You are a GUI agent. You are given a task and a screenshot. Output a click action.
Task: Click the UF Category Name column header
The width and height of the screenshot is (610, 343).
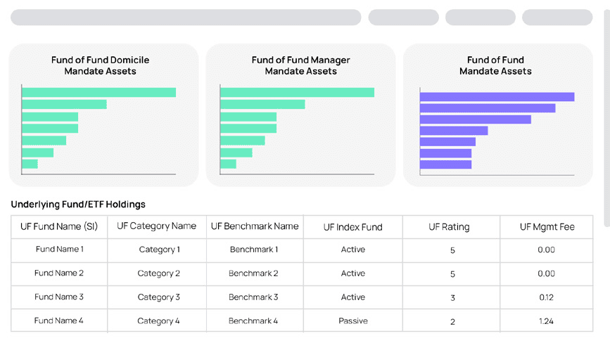[156, 226]
